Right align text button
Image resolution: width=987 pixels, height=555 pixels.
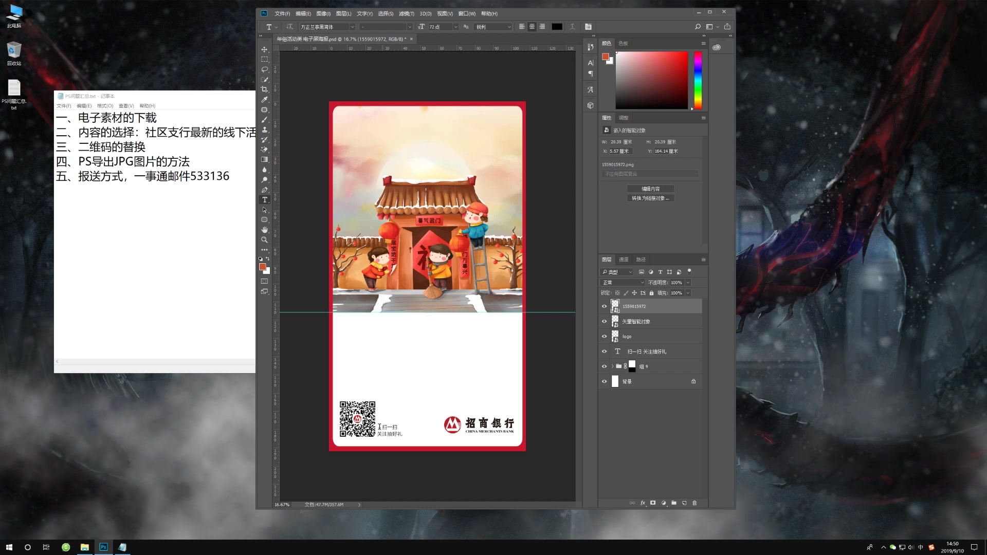pyautogui.click(x=542, y=27)
